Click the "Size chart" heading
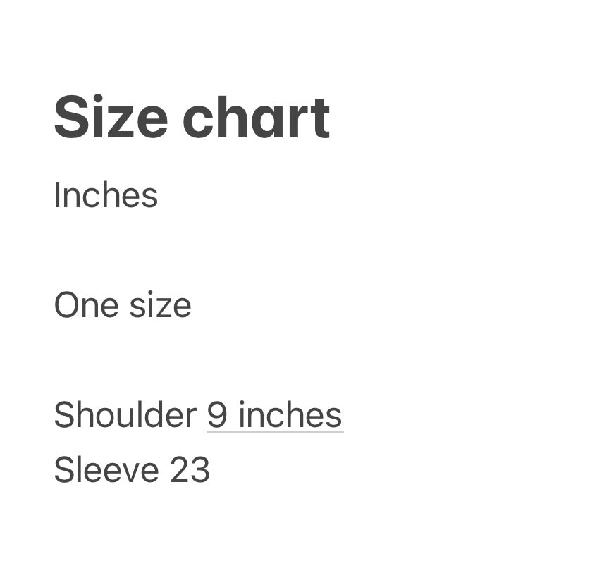This screenshot has height=561, width=597. 192,117
